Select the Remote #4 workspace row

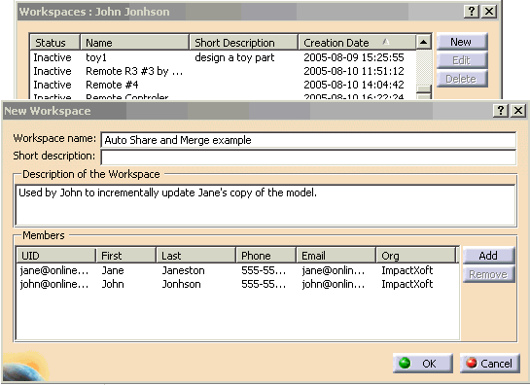pyautogui.click(x=223, y=85)
